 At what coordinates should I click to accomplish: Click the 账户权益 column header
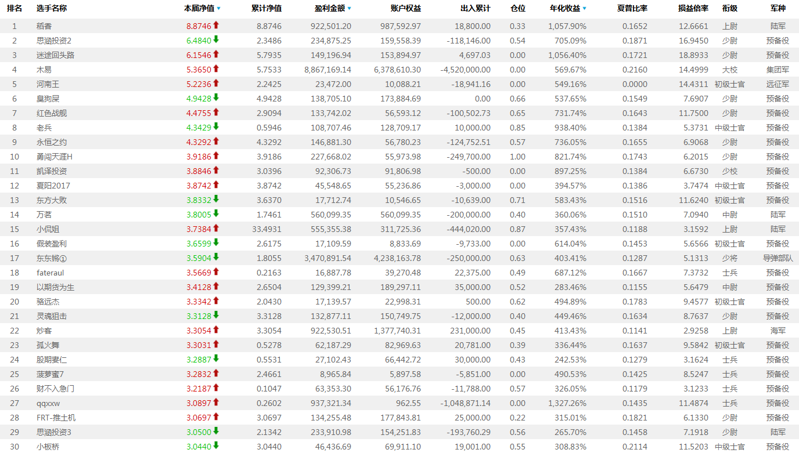point(406,9)
